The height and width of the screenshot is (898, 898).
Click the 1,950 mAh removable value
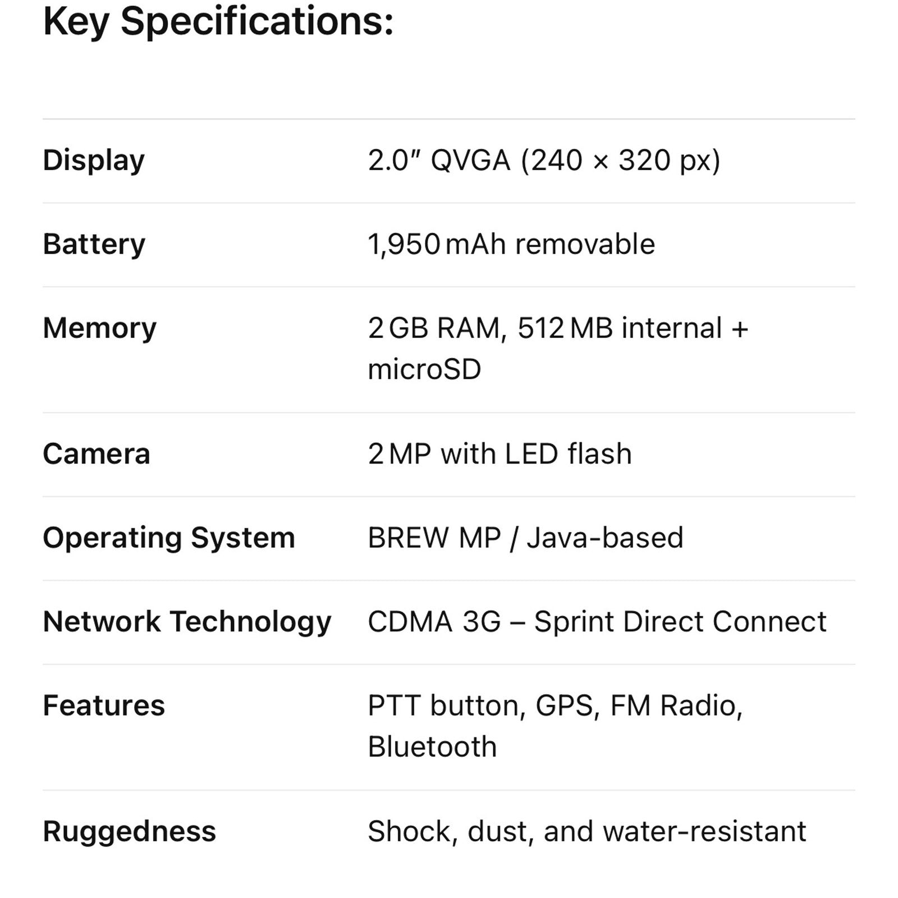point(511,245)
